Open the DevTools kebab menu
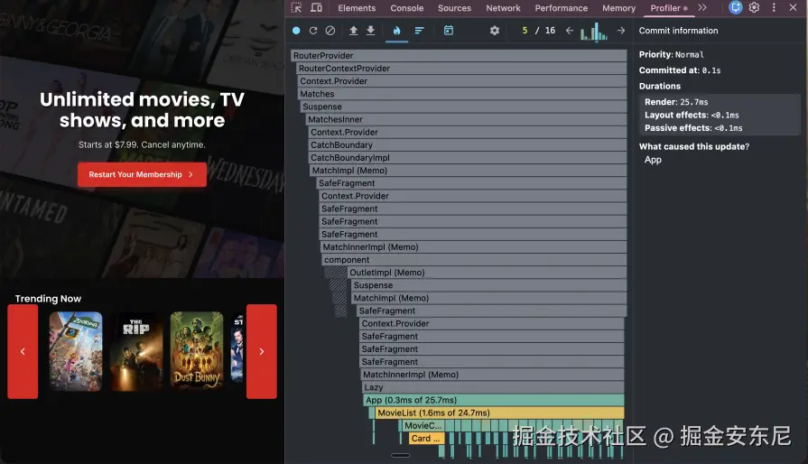This screenshot has height=464, width=808. tap(774, 8)
